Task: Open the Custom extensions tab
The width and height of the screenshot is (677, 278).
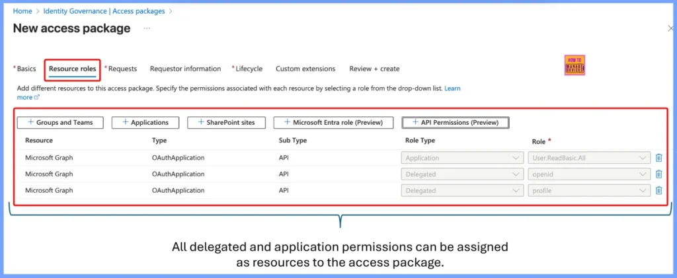Action: (x=305, y=69)
